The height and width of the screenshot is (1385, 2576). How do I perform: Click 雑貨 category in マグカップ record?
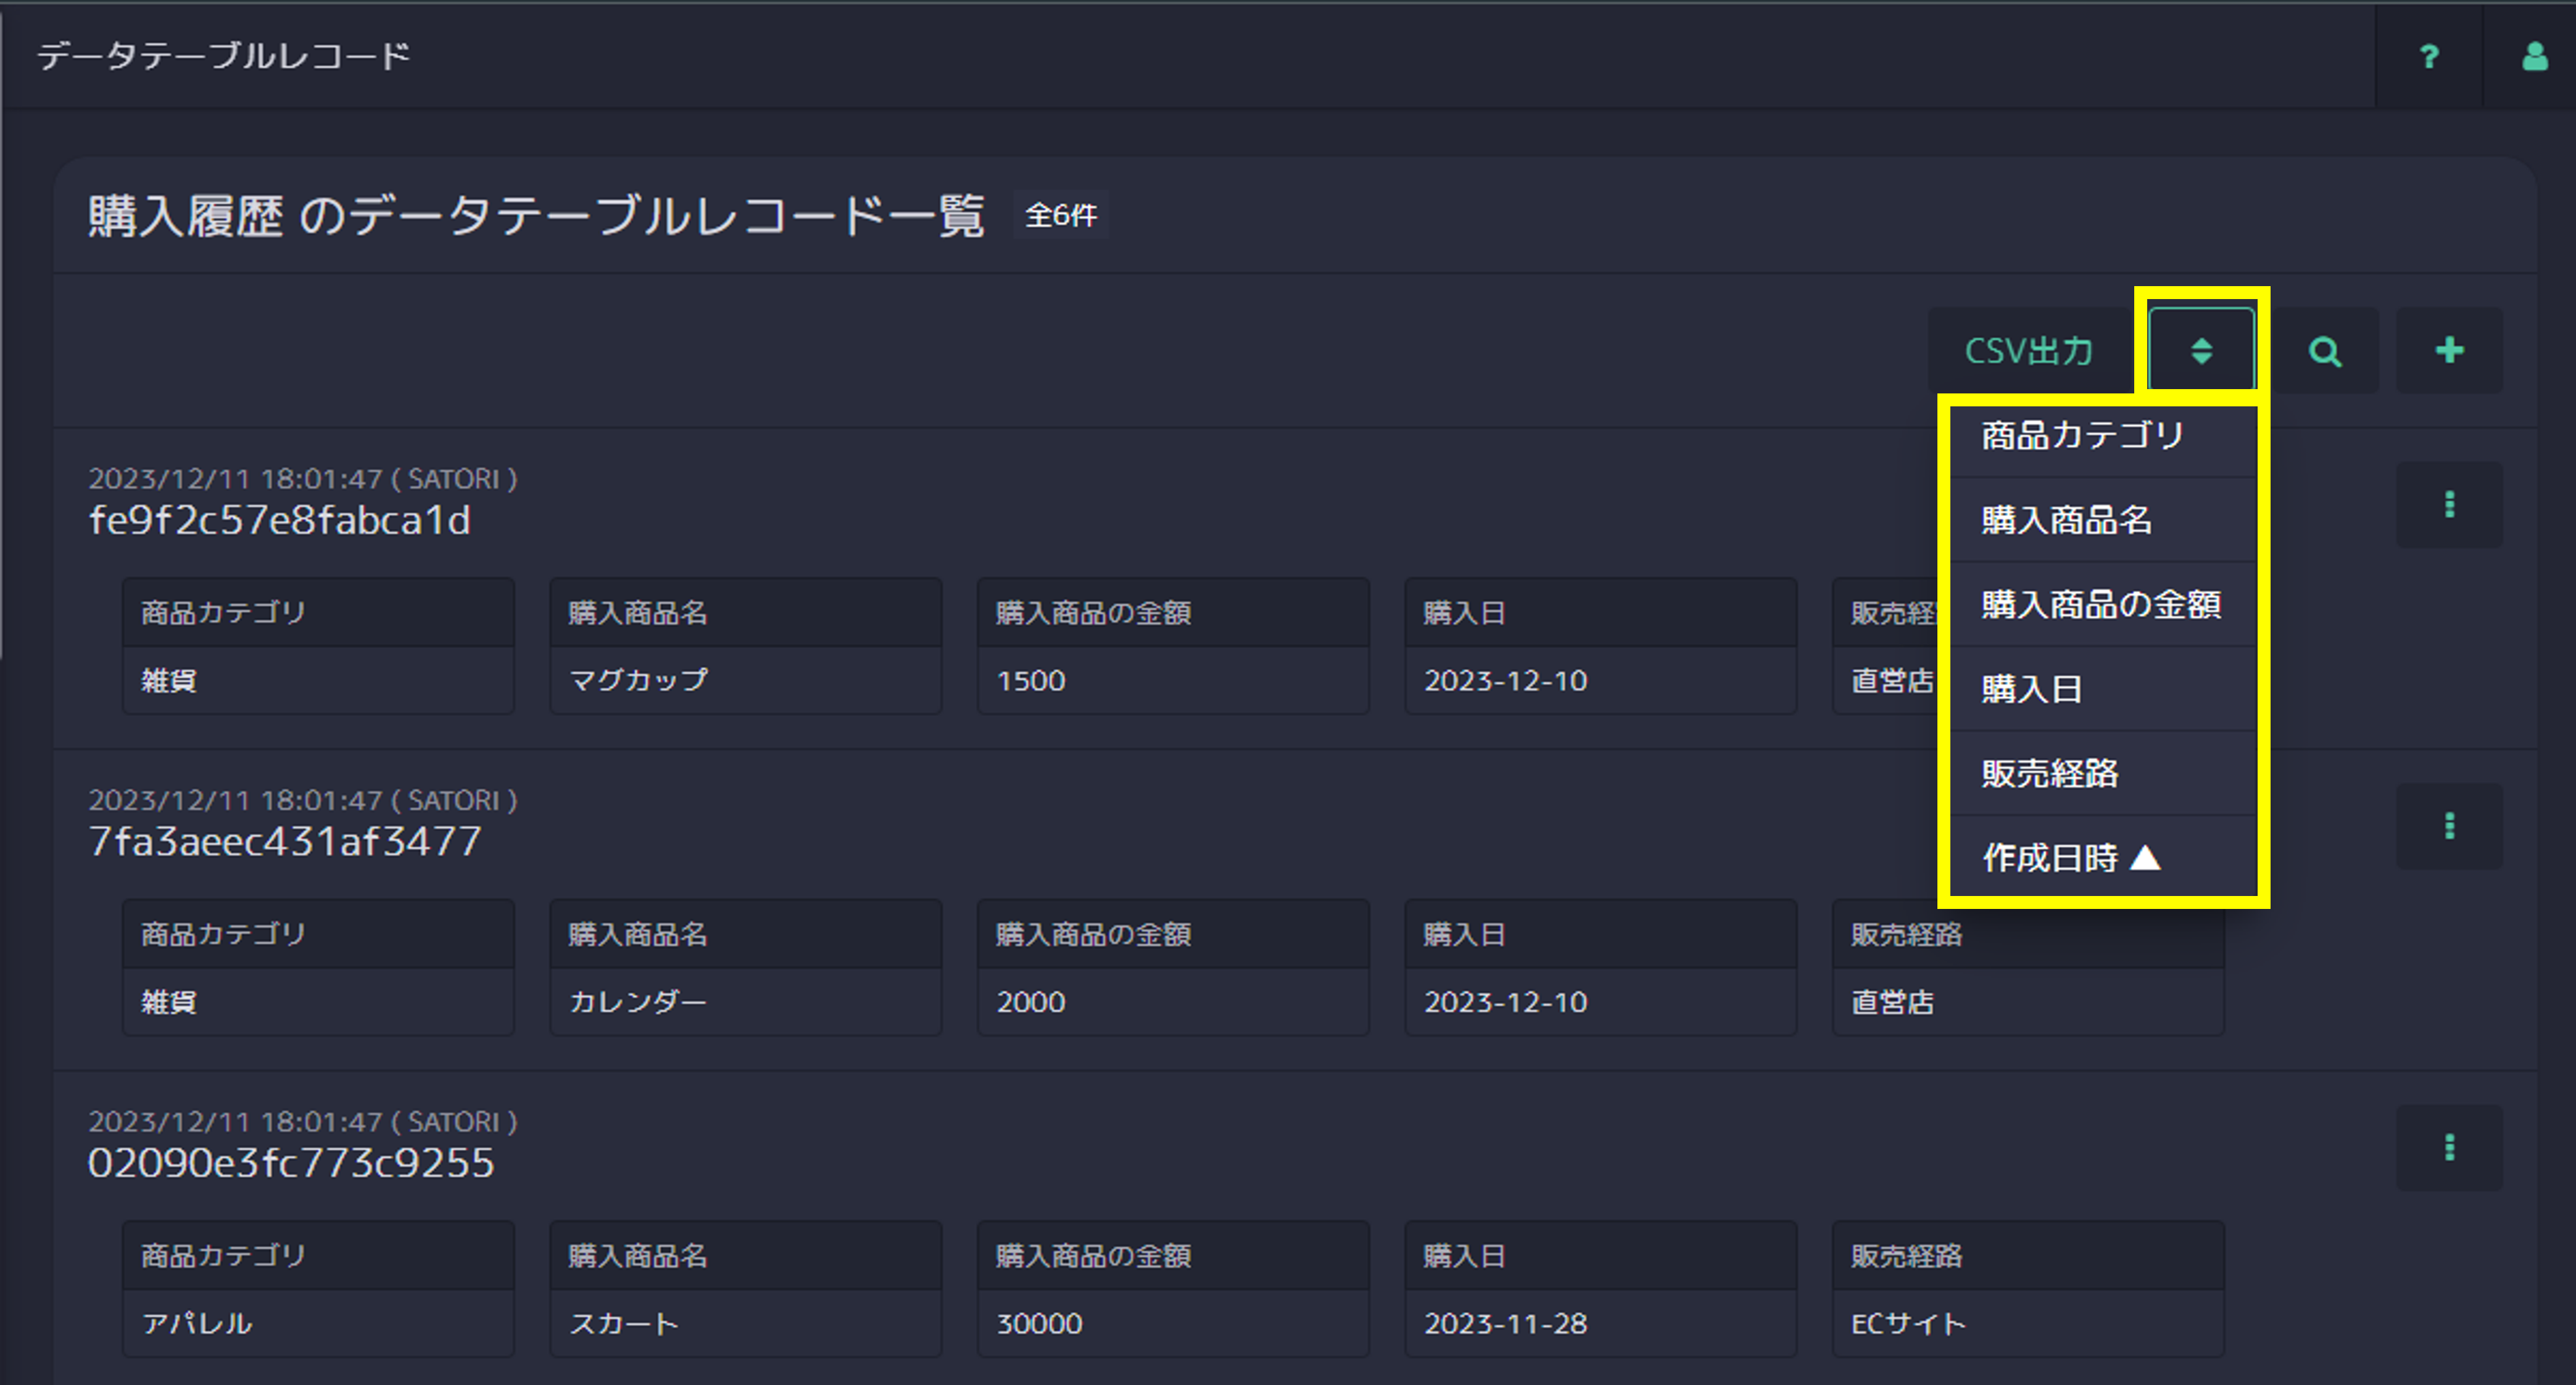[168, 681]
